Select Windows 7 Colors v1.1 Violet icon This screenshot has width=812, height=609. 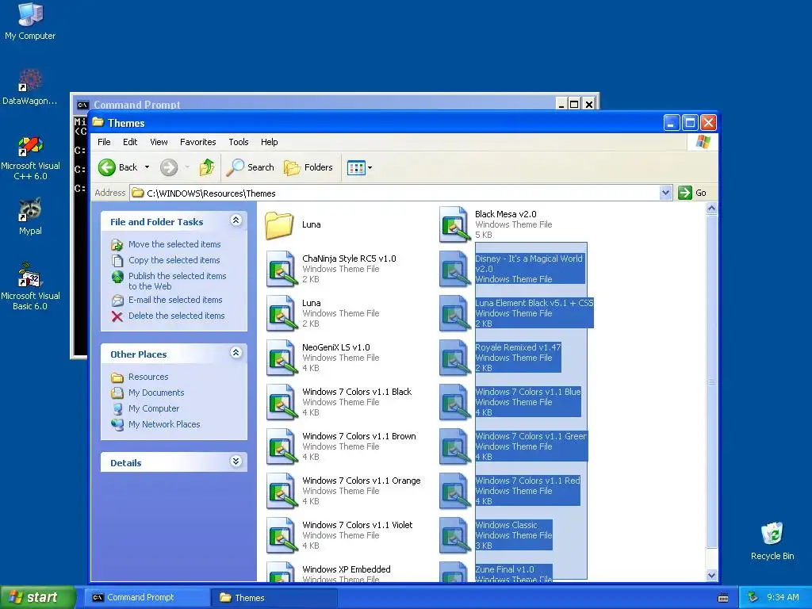(x=282, y=535)
